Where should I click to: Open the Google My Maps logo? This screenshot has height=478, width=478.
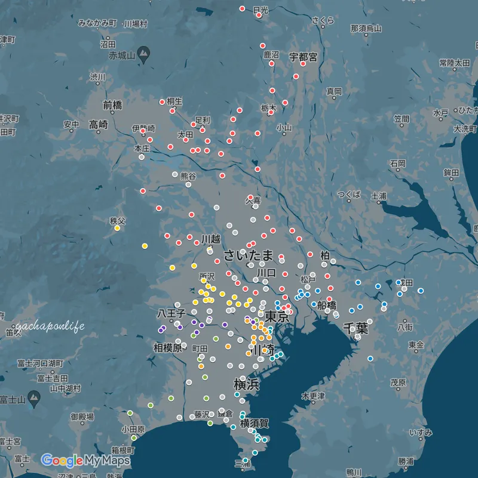85,460
